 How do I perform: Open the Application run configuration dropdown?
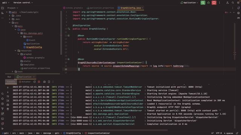(189, 3)
